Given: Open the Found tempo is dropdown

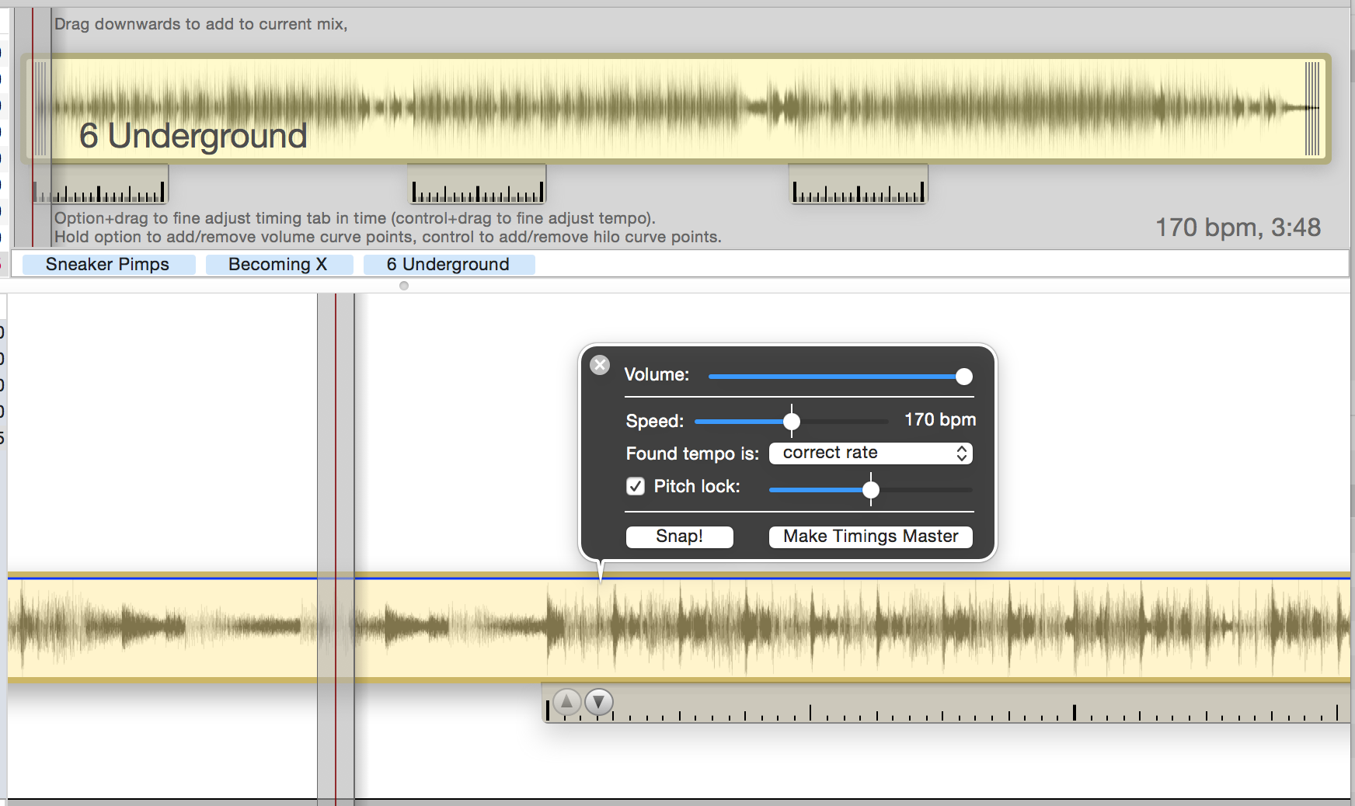Looking at the screenshot, I should click(870, 453).
